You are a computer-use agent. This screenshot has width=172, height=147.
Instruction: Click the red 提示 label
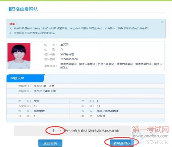(13, 24)
